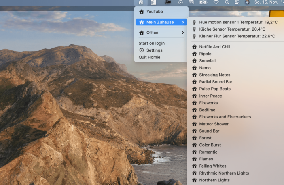Screen dimensions: 284x185
Task: Toggle the Start on login option
Action: click(151, 43)
